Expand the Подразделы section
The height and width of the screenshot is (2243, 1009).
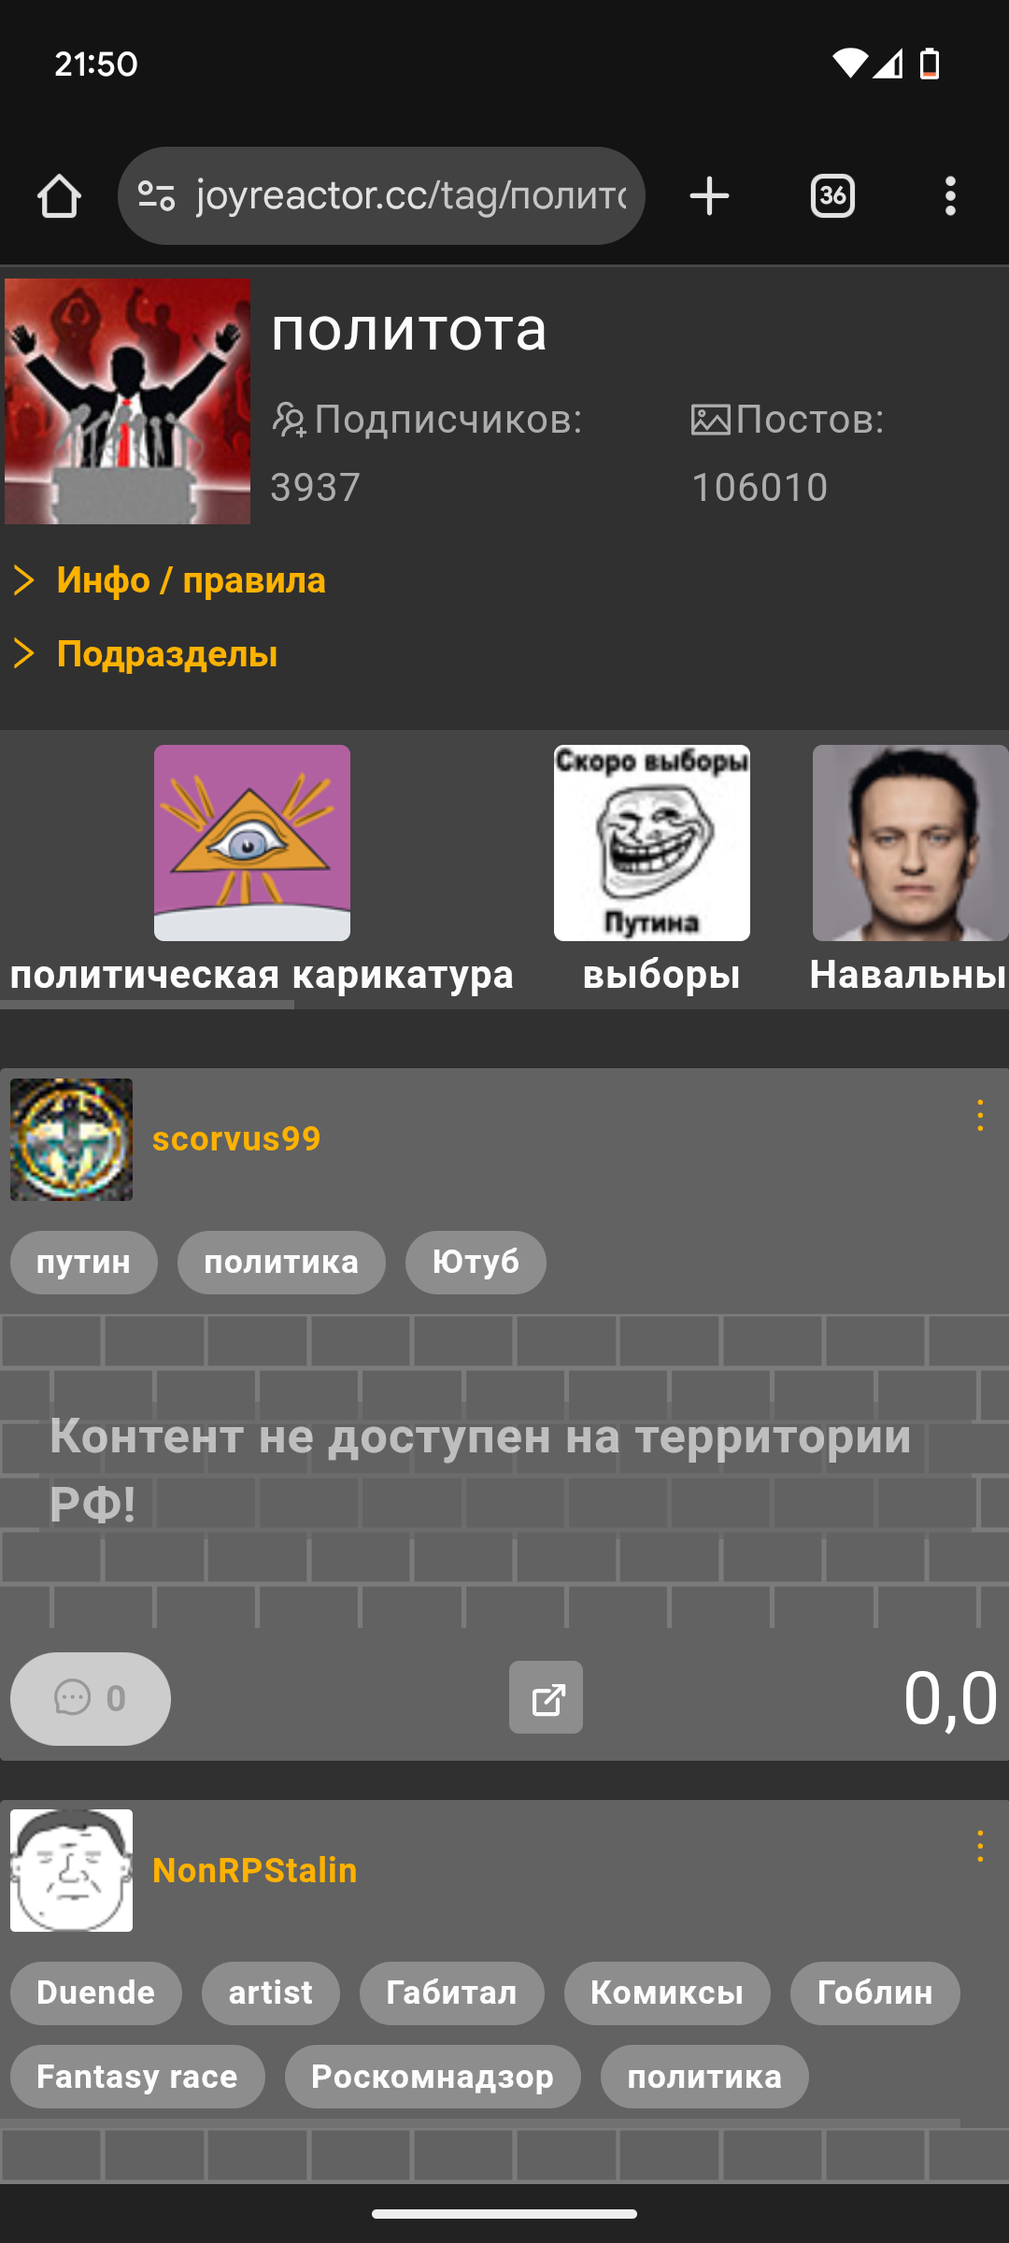(x=145, y=654)
